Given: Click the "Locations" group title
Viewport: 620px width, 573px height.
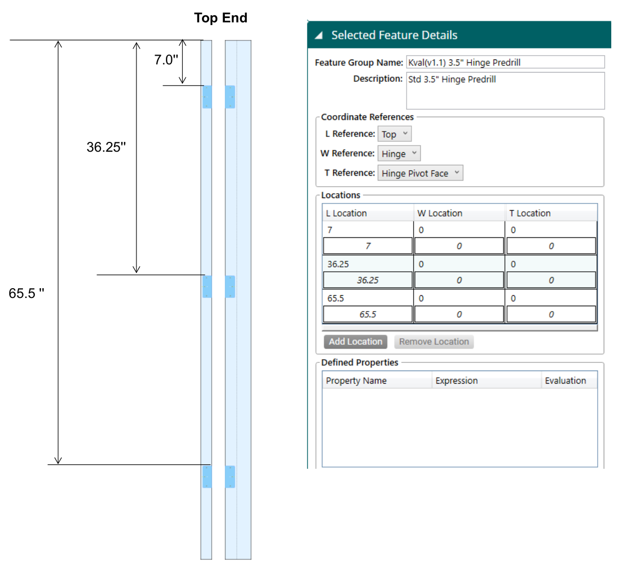Looking at the screenshot, I should click(x=341, y=195).
